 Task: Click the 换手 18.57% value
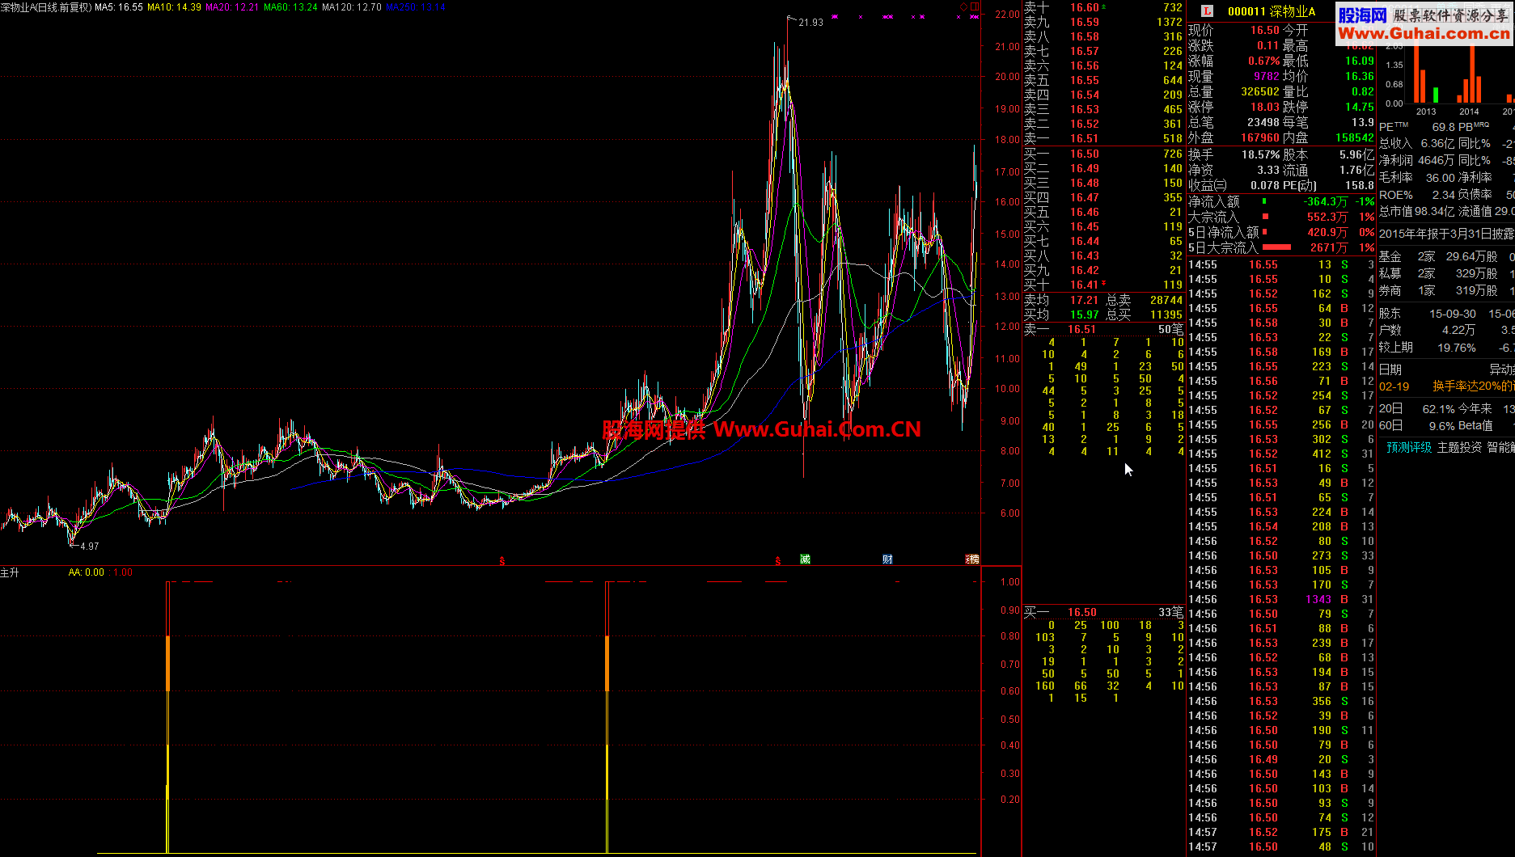1260,154
